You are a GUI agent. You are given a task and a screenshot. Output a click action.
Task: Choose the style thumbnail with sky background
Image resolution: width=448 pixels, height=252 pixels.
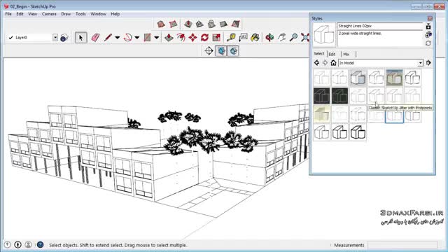pos(394,78)
